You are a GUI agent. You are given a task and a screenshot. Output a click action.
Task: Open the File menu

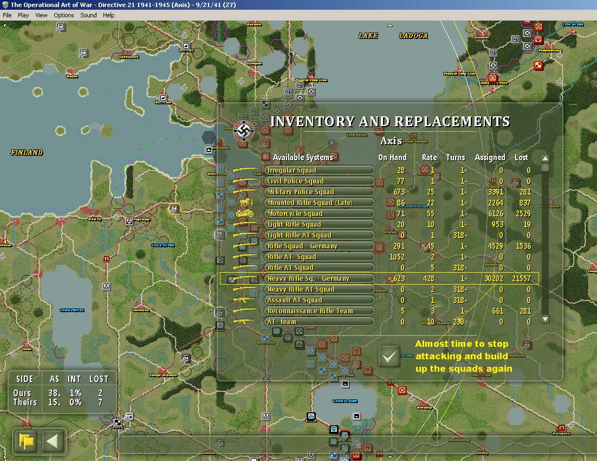tap(7, 15)
